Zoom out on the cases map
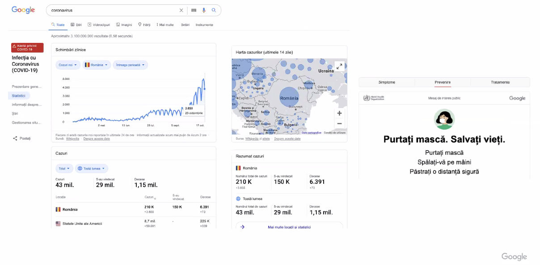This screenshot has height=265, width=540. [x=339, y=124]
